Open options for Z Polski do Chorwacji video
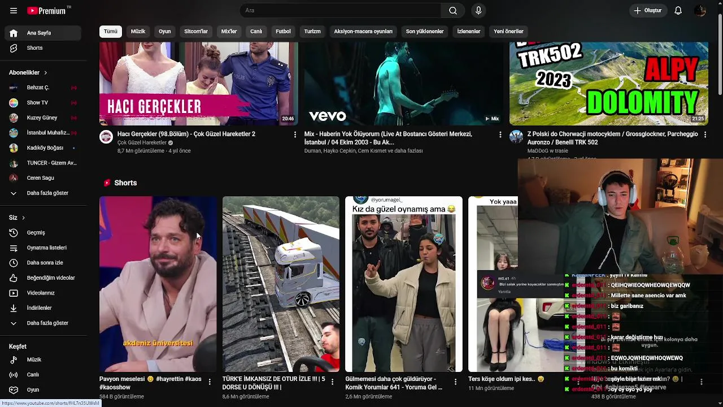Viewport: 723px width, 407px height. (704, 135)
